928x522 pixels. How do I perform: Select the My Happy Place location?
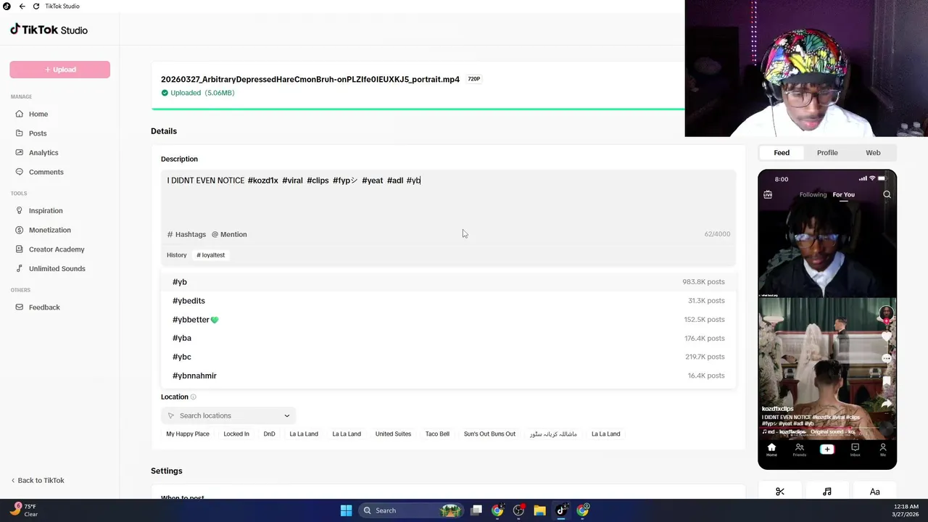click(x=188, y=434)
